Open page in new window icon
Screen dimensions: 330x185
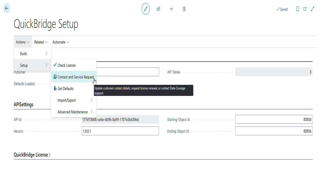pyautogui.click(x=305, y=9)
